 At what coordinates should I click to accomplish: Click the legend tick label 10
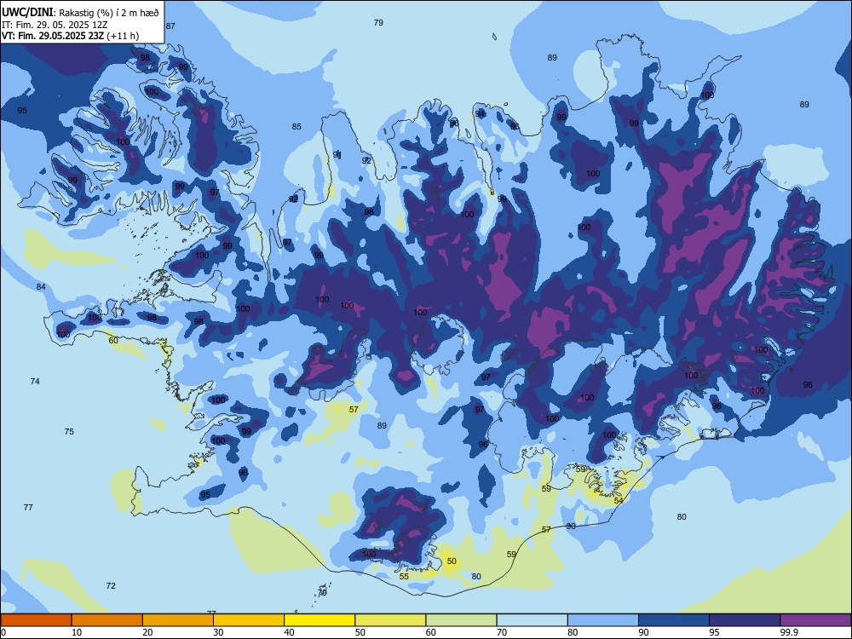pyautogui.click(x=77, y=632)
